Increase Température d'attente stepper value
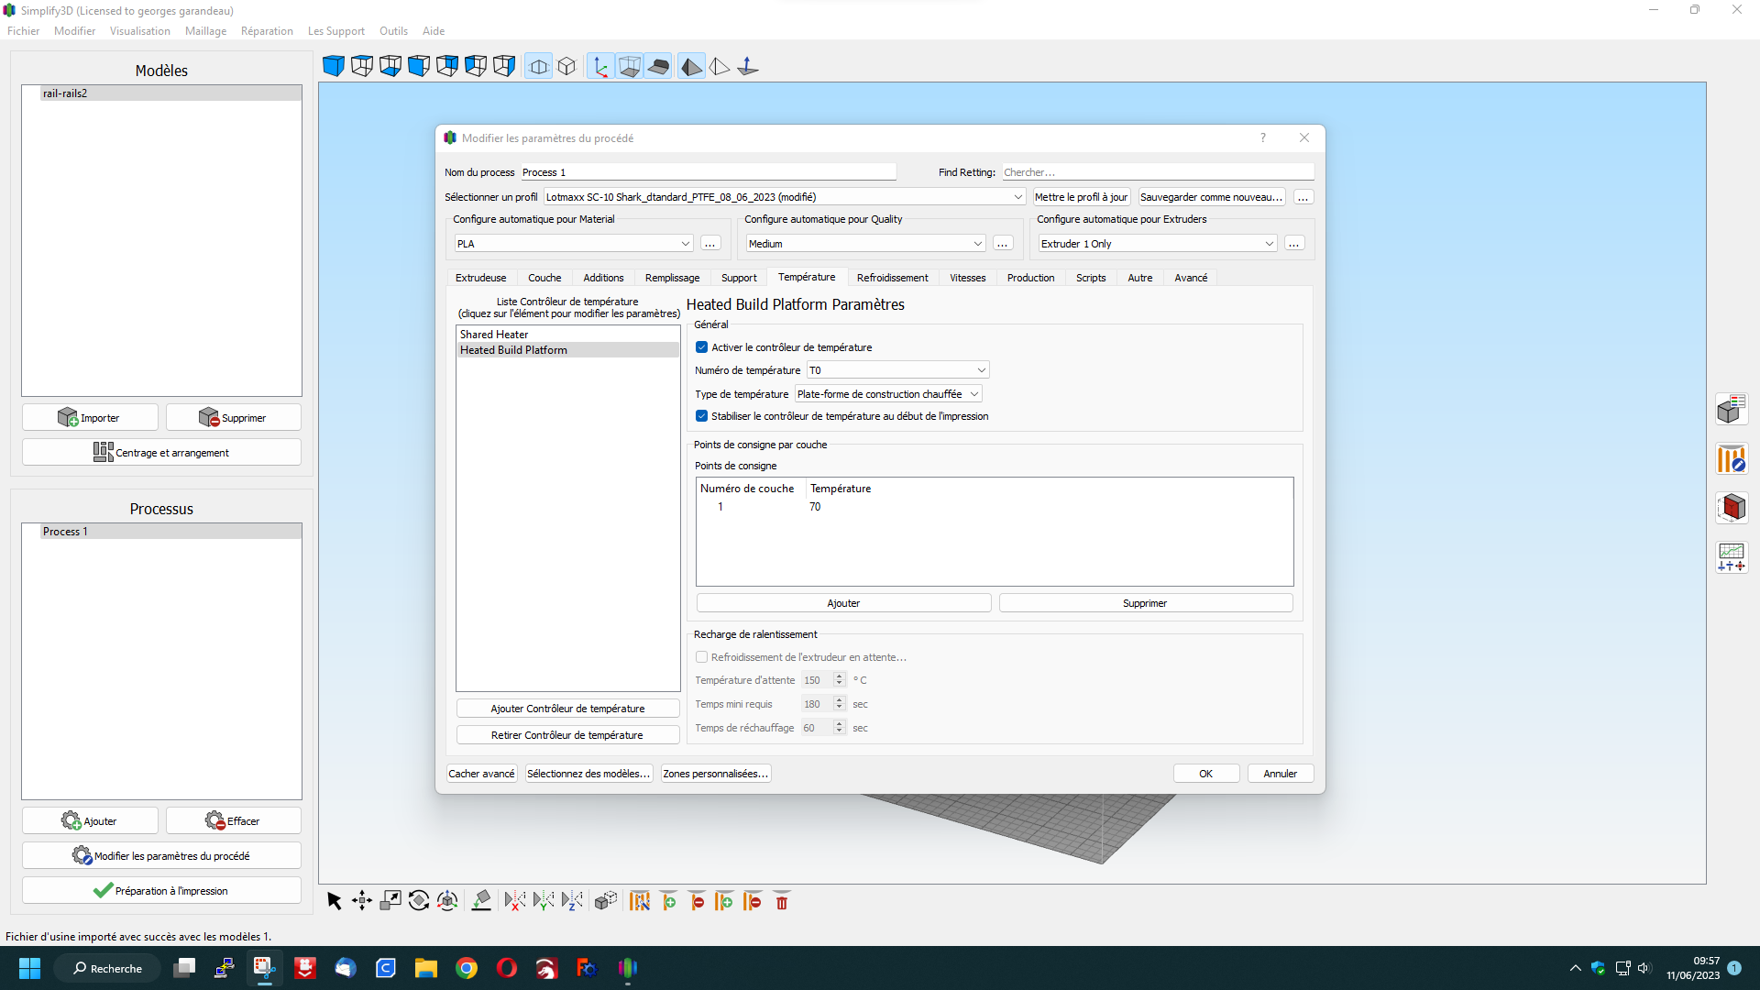This screenshot has height=990, width=1760. pos(839,676)
